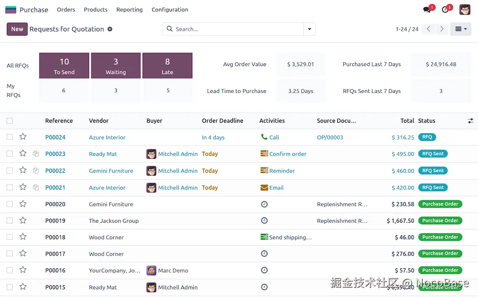The height and width of the screenshot is (298, 478).
Task: Open the activities clock icon in the top bar
Action: tap(444, 9)
